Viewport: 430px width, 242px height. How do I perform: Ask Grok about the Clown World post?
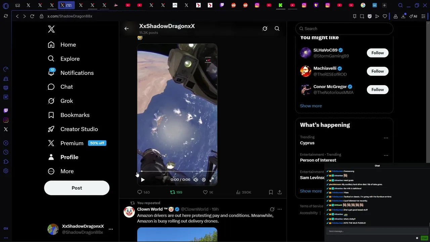pyautogui.click(x=272, y=209)
